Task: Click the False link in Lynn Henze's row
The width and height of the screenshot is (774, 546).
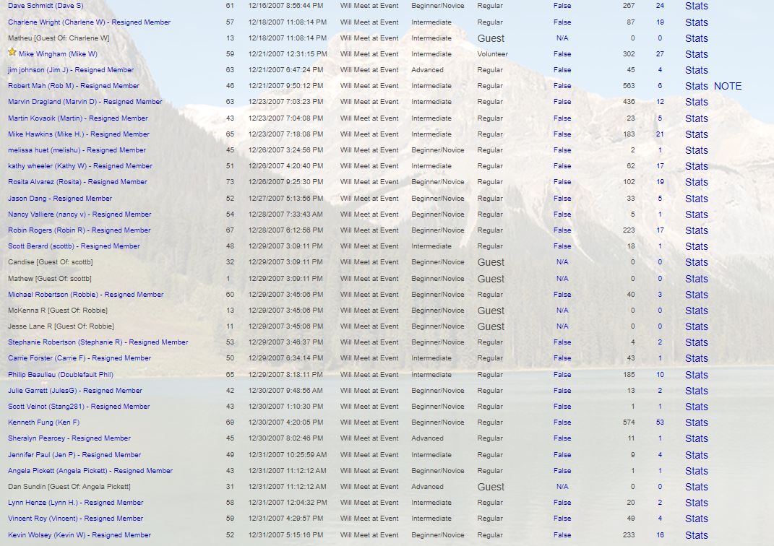Action: click(562, 503)
